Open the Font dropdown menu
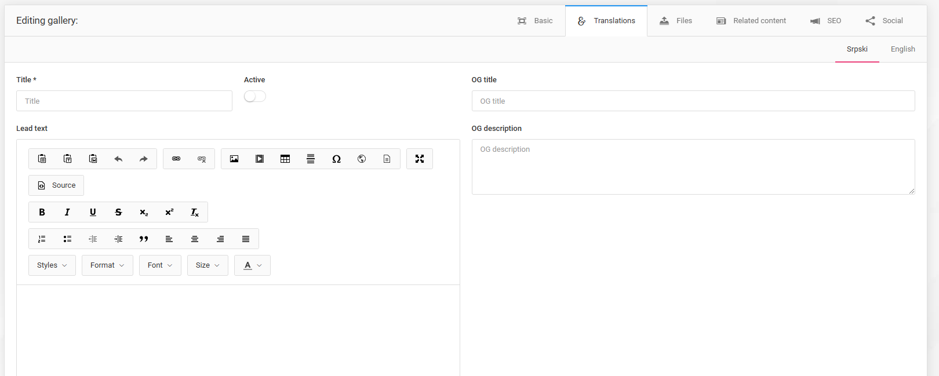The width and height of the screenshot is (939, 376). tap(160, 265)
